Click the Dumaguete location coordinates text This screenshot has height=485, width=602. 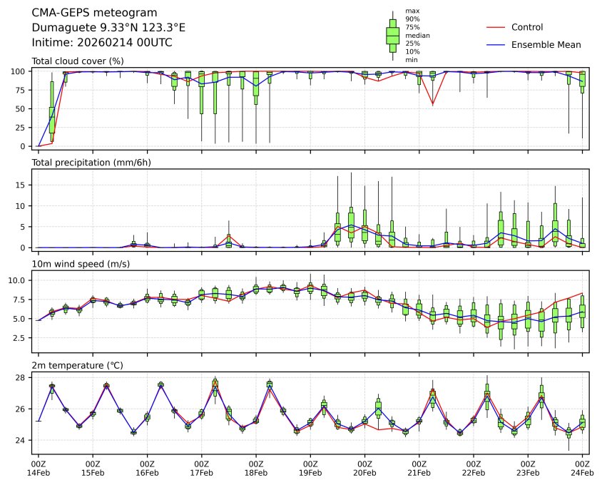pyautogui.click(x=108, y=27)
